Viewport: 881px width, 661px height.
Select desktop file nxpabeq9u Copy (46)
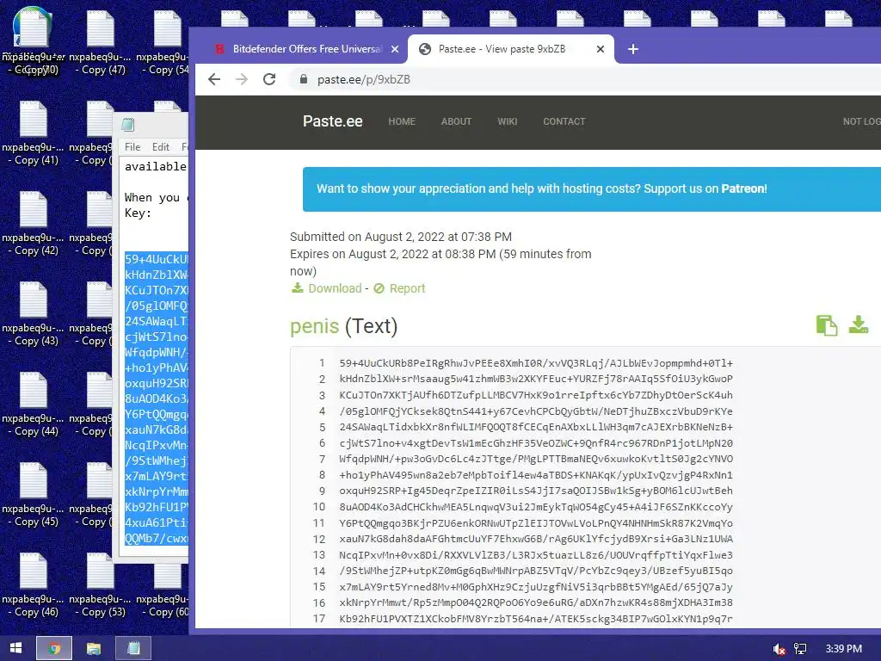[x=34, y=585]
